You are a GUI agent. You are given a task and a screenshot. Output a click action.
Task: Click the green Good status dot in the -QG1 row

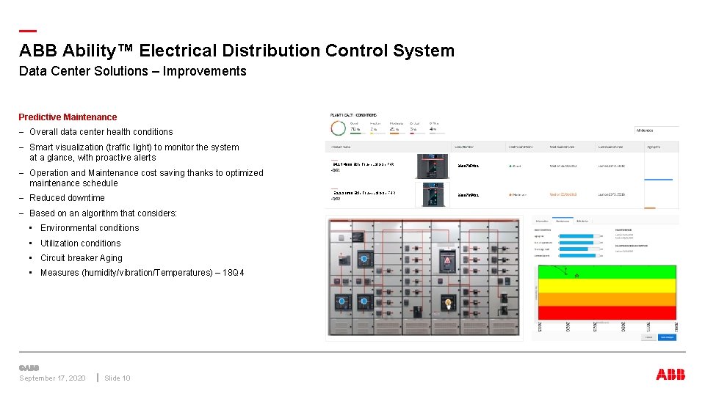(510, 166)
